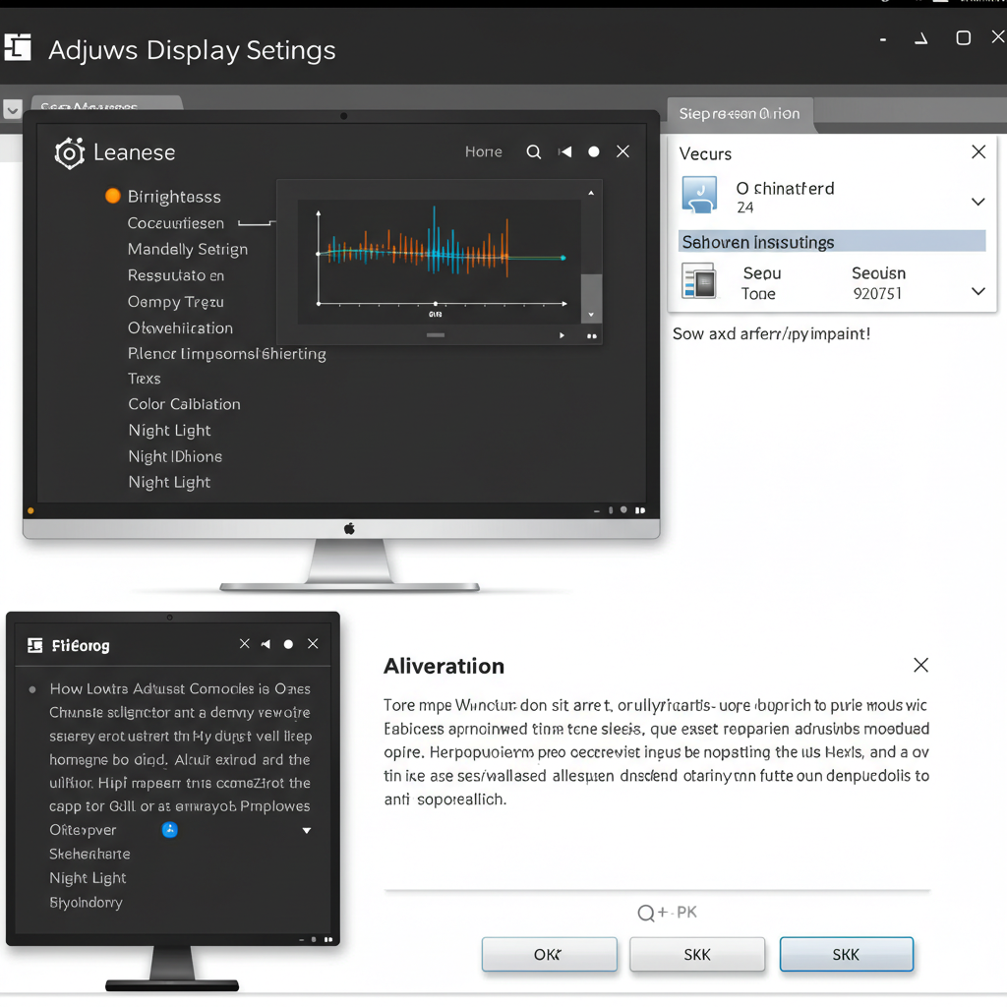
Task: Open search in the Leanese window
Action: coord(534,152)
